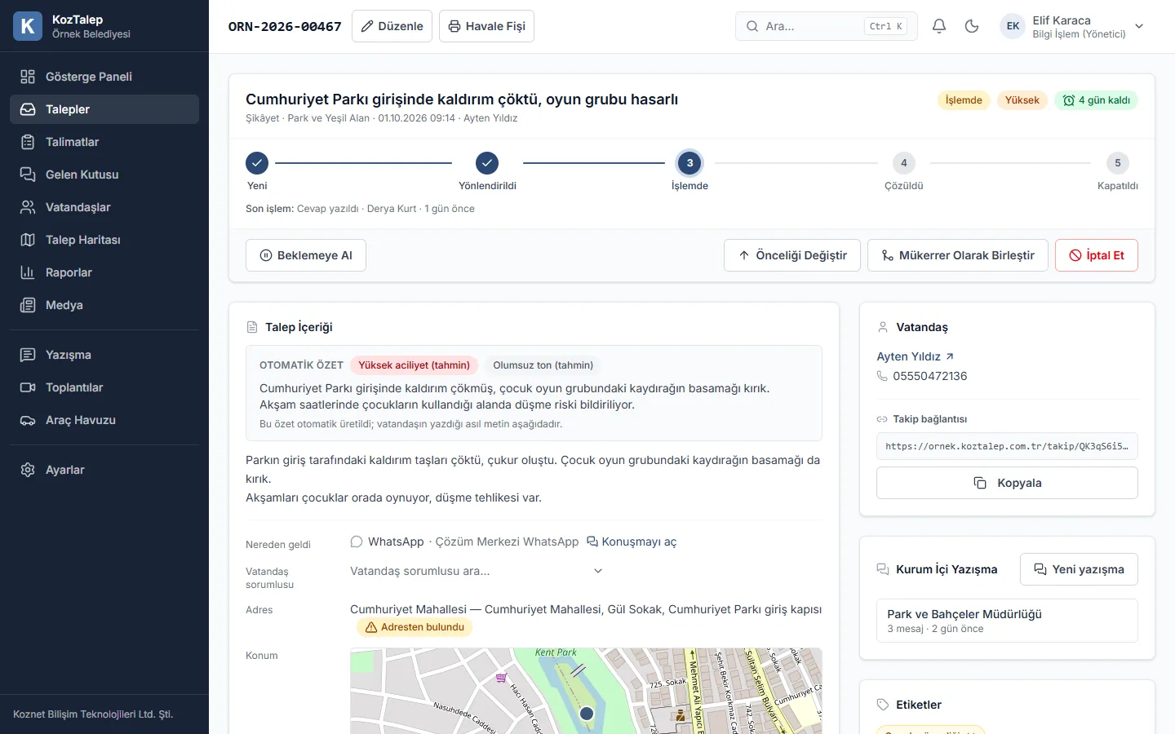
Task: Focus the Ara search field
Action: point(826,26)
